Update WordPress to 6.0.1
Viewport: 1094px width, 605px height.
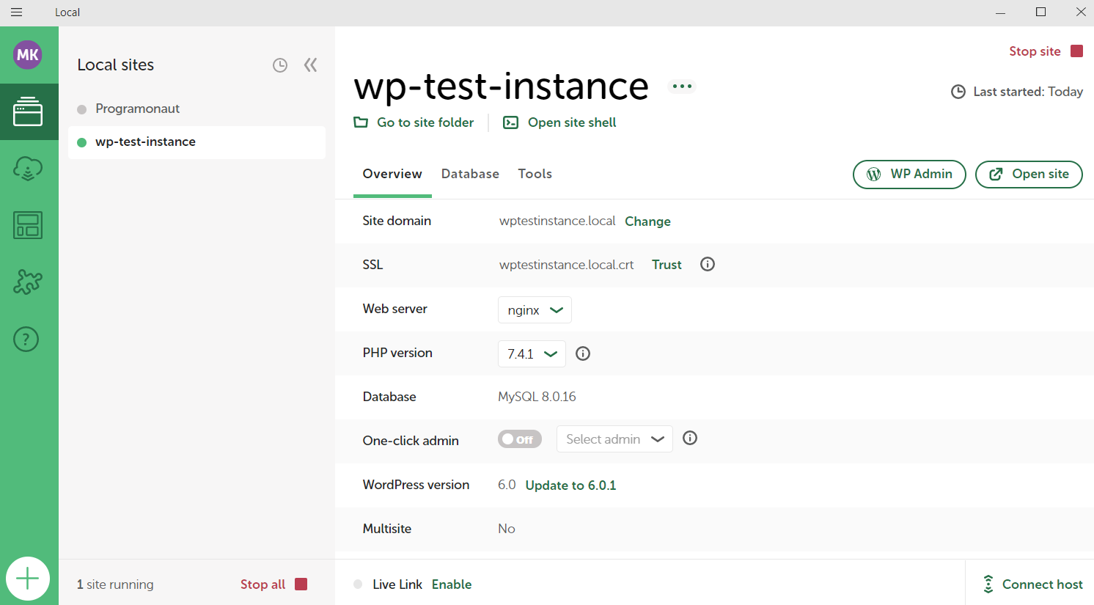(570, 485)
